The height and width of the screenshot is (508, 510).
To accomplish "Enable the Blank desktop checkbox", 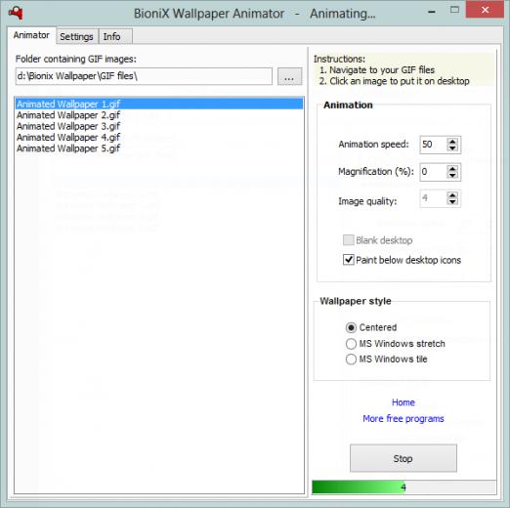I will tap(349, 240).
